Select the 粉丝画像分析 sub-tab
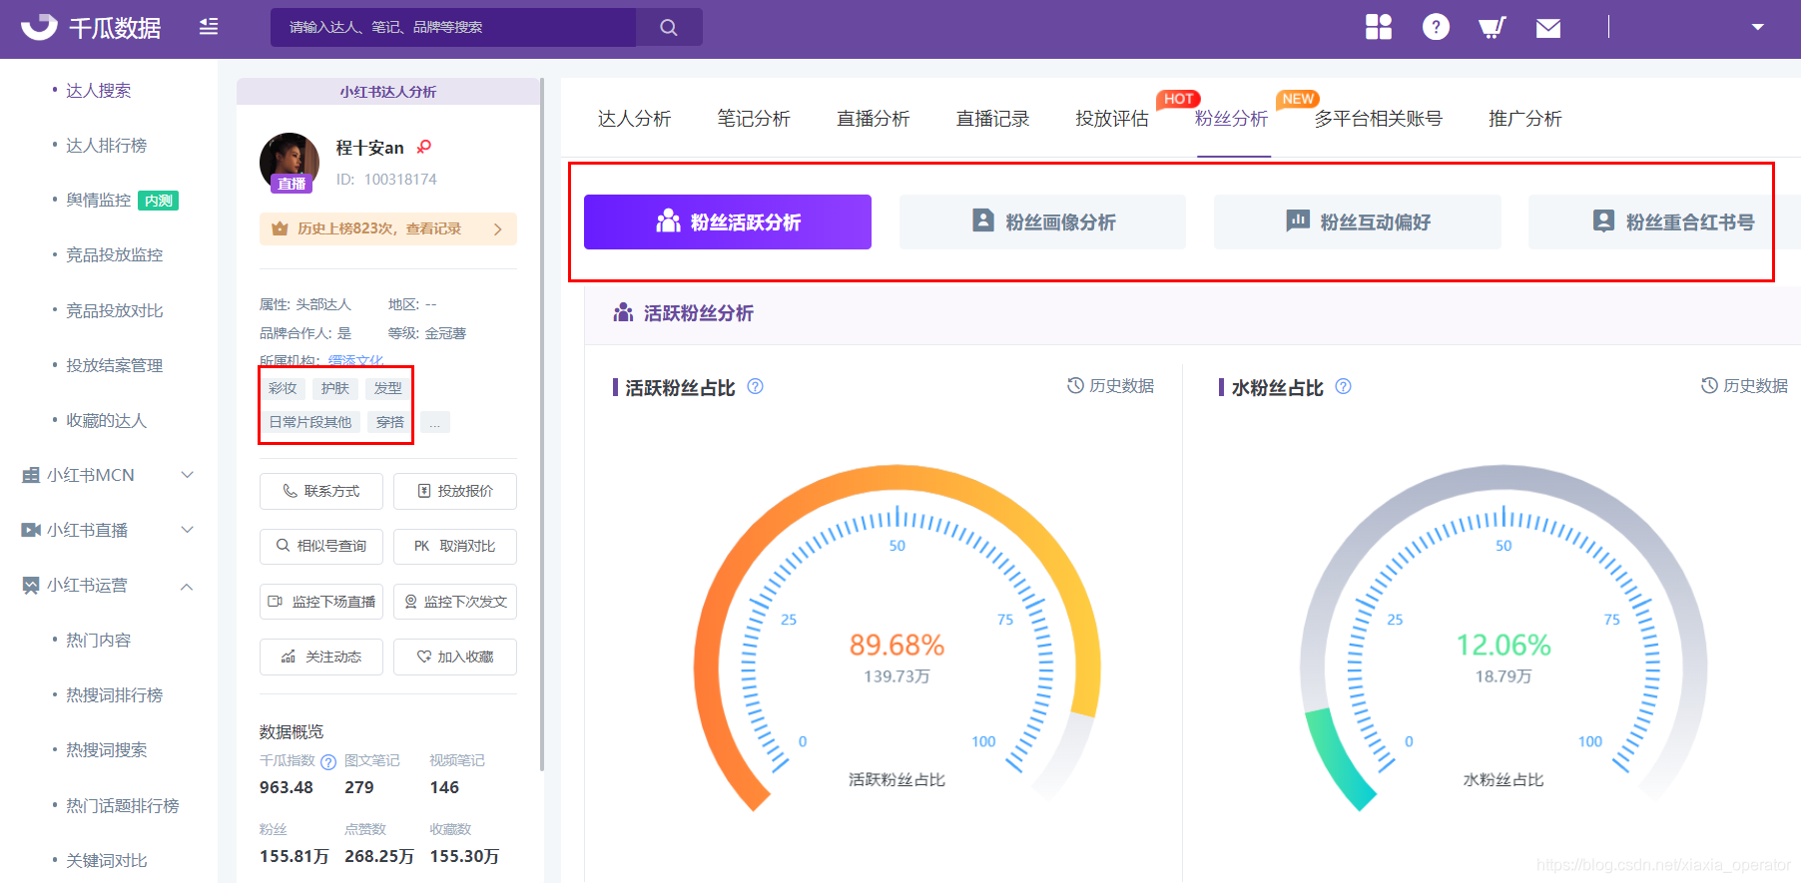 point(1042,221)
